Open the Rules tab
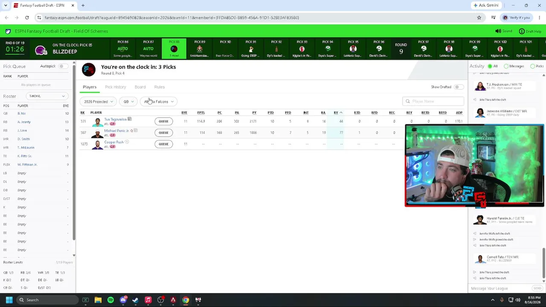Image resolution: width=546 pixels, height=307 pixels. point(159,87)
